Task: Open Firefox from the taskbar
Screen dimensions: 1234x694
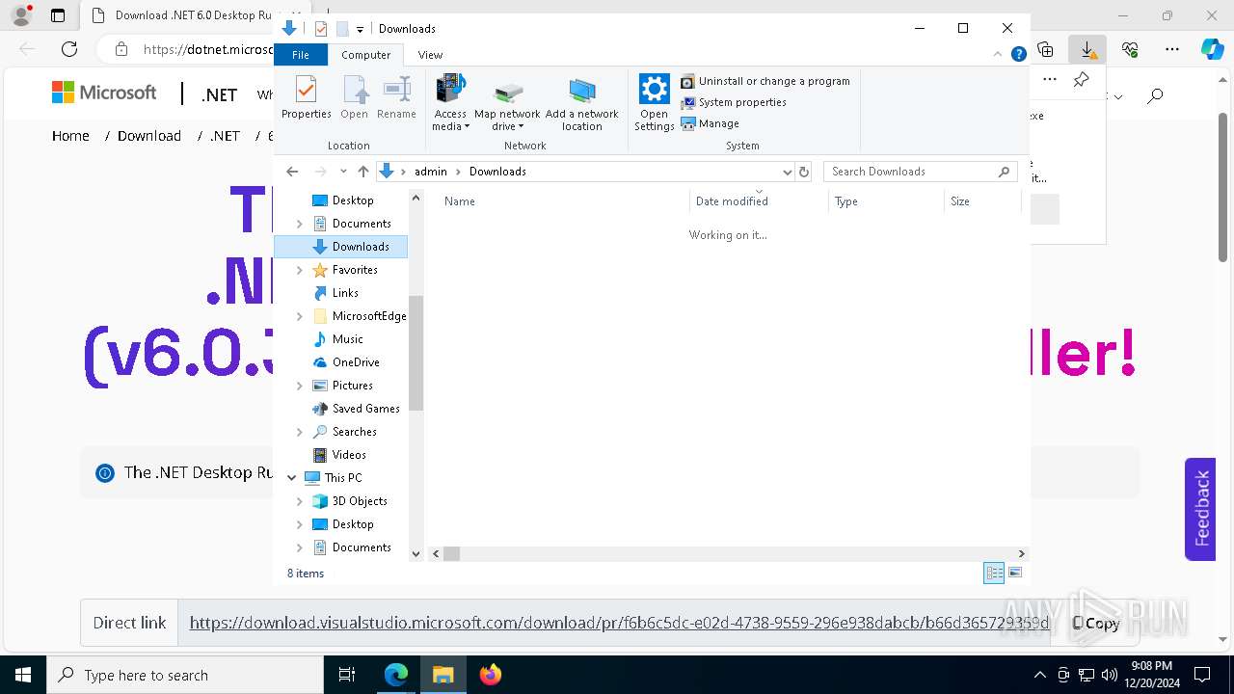Action: [x=491, y=675]
